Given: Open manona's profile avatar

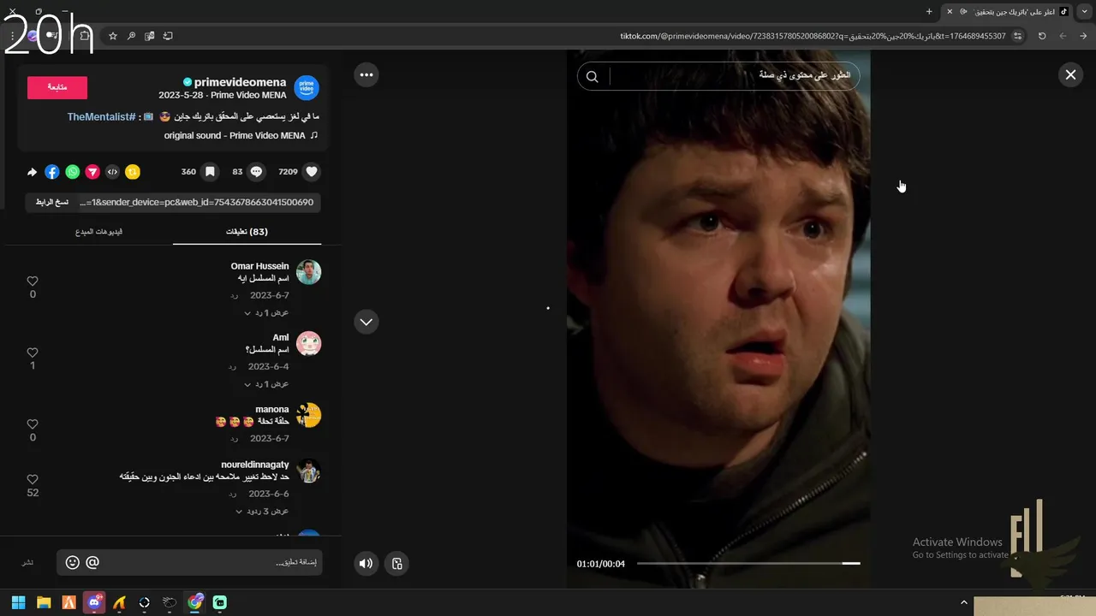Looking at the screenshot, I should [x=308, y=416].
